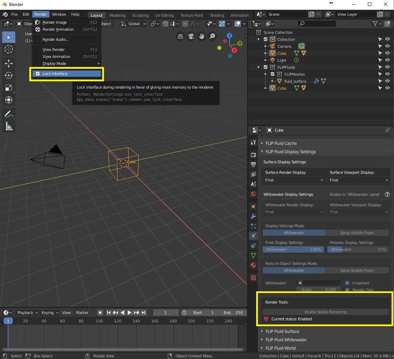Expand the FLIP Fluid Surface panel
Viewport: 394px width, 359px height.
(x=282, y=331)
